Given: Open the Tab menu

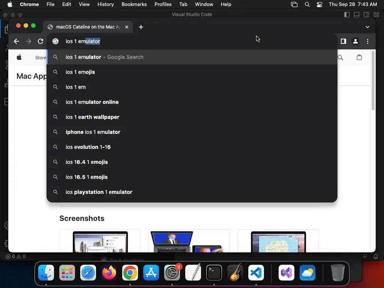Looking at the screenshot, I should (183, 4).
